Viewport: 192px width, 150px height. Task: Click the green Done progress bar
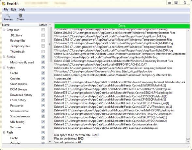[x=122, y=26]
